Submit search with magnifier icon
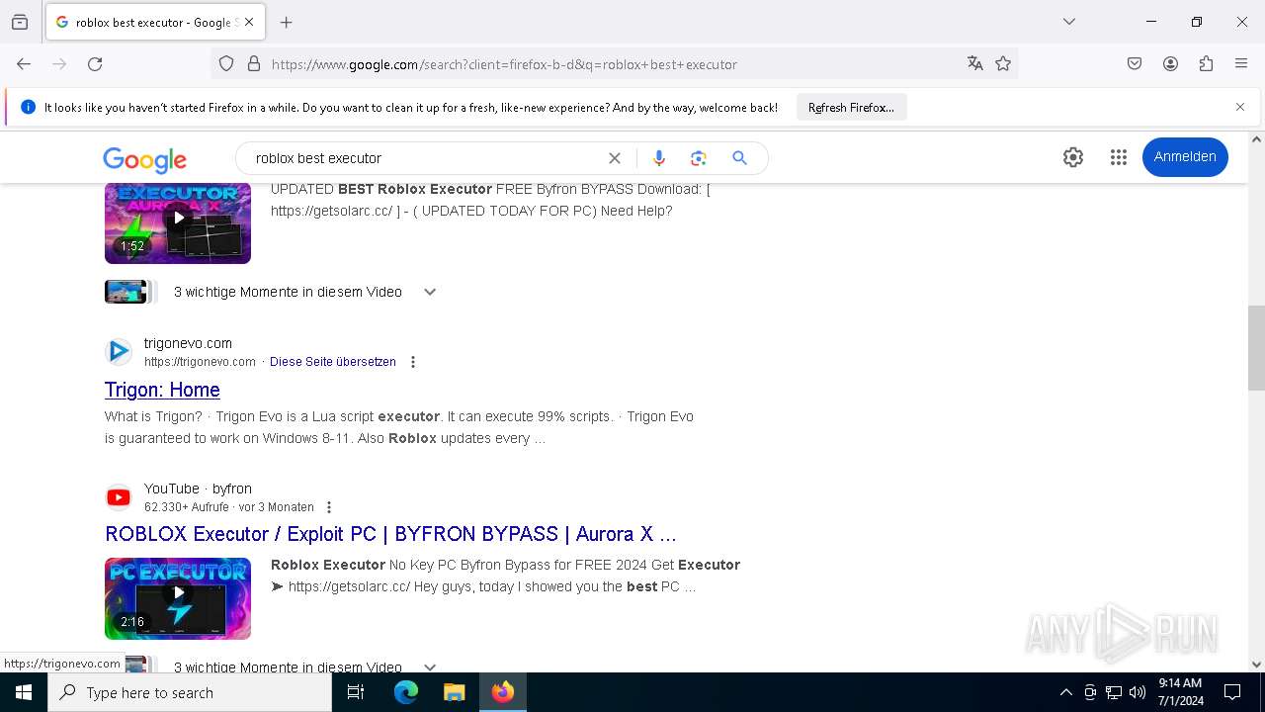 (x=739, y=158)
